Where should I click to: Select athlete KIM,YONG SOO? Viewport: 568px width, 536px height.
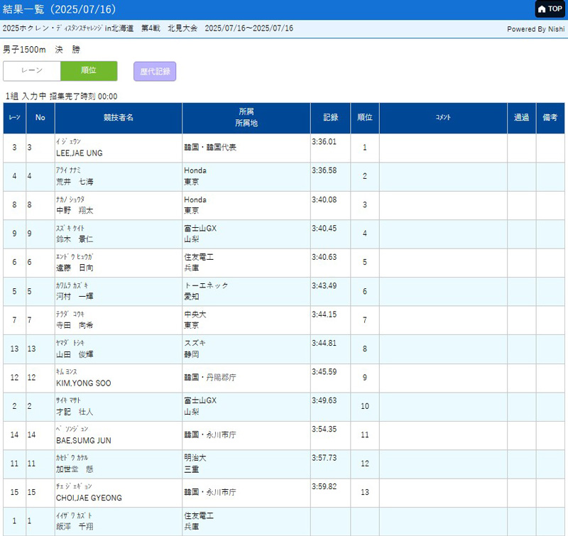(84, 383)
